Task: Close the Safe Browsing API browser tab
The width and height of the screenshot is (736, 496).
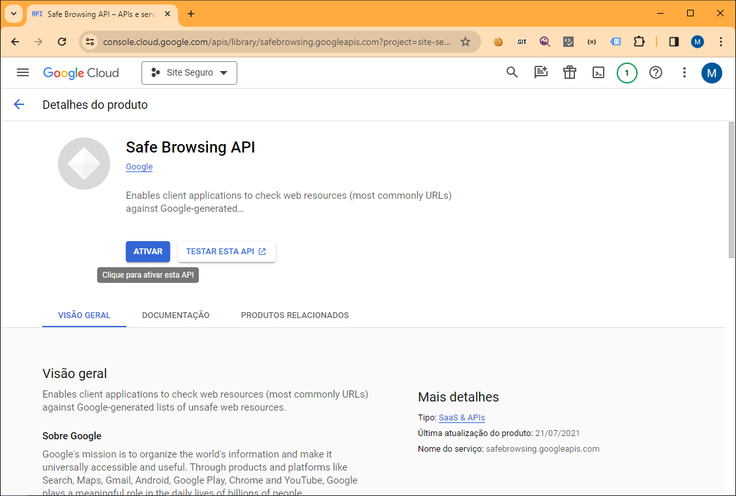Action: [168, 14]
